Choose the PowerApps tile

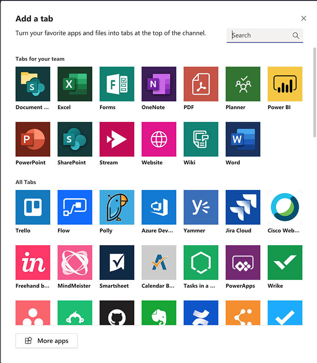[x=243, y=263]
